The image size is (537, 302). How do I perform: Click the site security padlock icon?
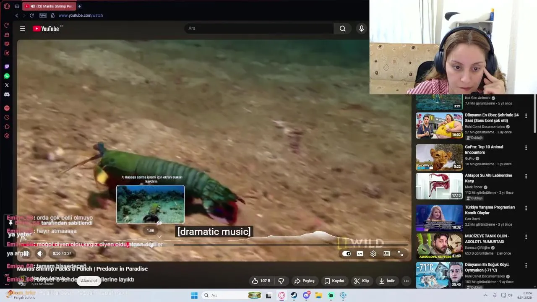[52, 16]
